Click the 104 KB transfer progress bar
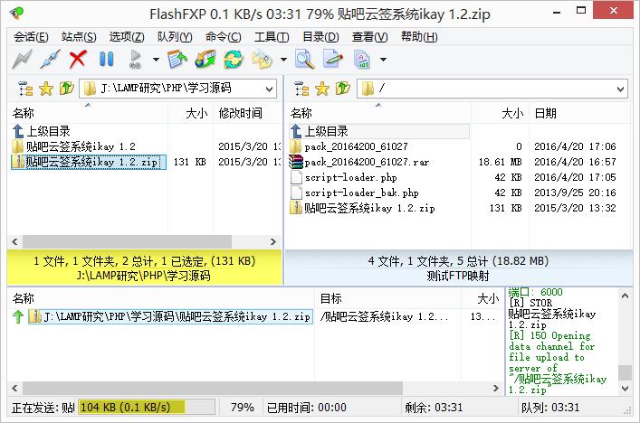 [x=147, y=407]
